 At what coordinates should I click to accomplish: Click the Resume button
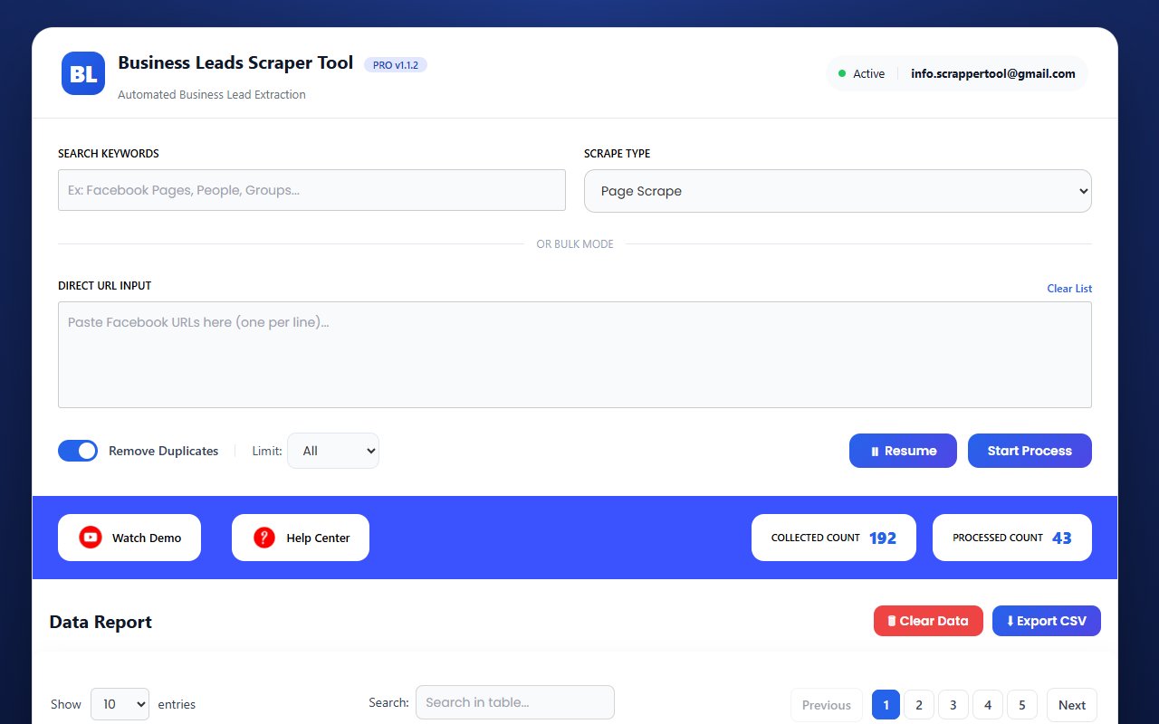tap(903, 451)
